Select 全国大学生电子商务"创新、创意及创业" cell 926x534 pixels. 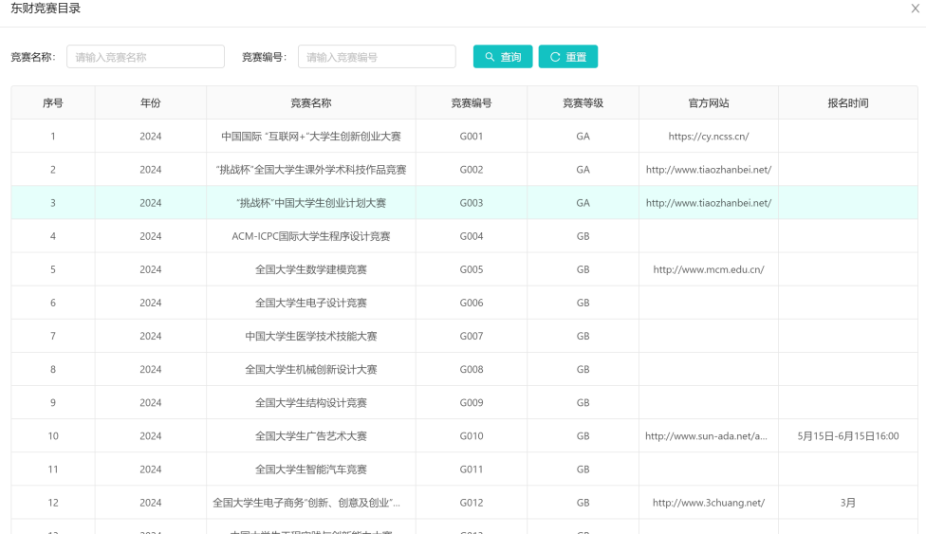pos(311,503)
